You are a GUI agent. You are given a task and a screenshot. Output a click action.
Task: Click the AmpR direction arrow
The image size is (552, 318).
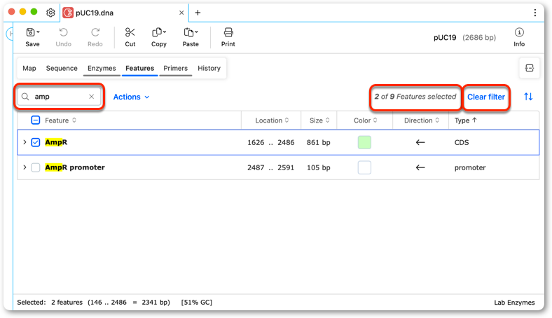420,142
